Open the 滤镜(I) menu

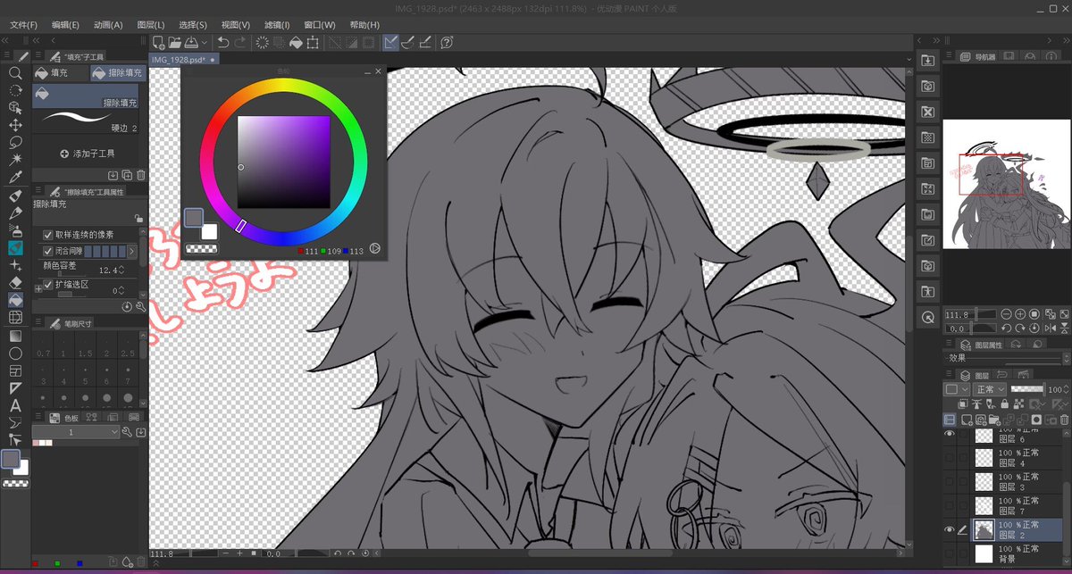277,25
